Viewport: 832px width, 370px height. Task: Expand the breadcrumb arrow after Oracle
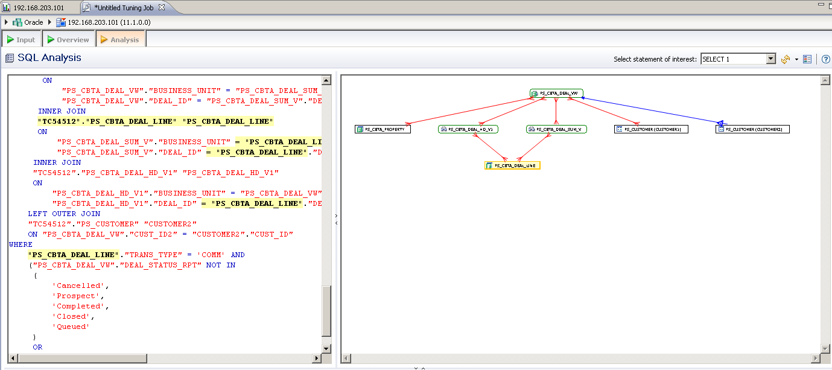[50, 22]
